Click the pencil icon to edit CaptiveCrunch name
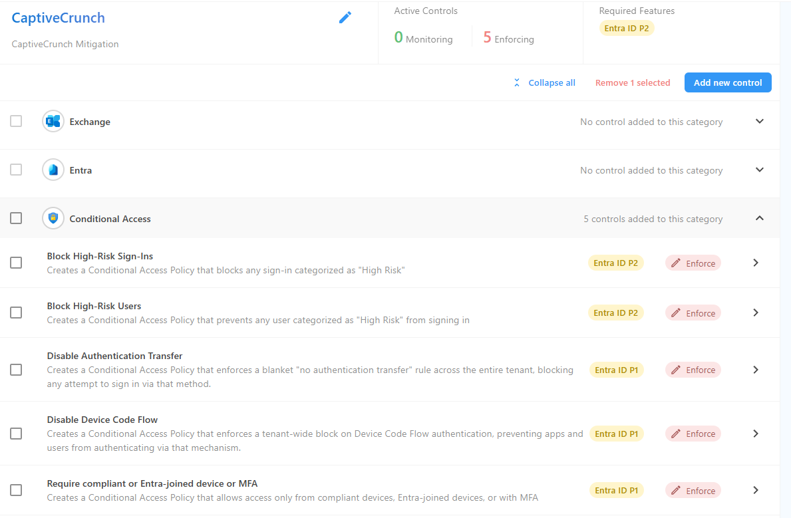Screen dimensions: 791x518 point(345,18)
